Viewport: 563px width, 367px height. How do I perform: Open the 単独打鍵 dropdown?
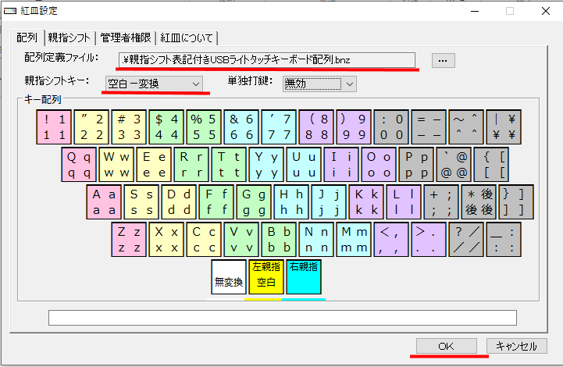tap(319, 83)
